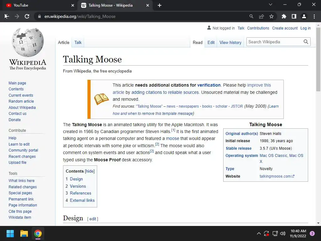Viewport: 321px width, 241px height.
Task: Click the scrollbar down arrow
Action: (x=318, y=223)
